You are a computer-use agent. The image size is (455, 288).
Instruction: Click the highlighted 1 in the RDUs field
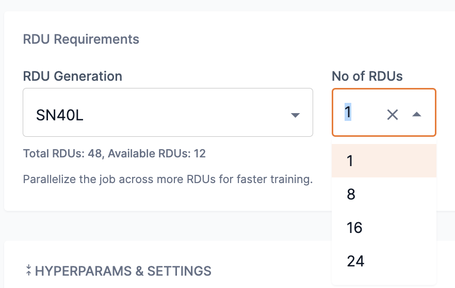point(348,112)
